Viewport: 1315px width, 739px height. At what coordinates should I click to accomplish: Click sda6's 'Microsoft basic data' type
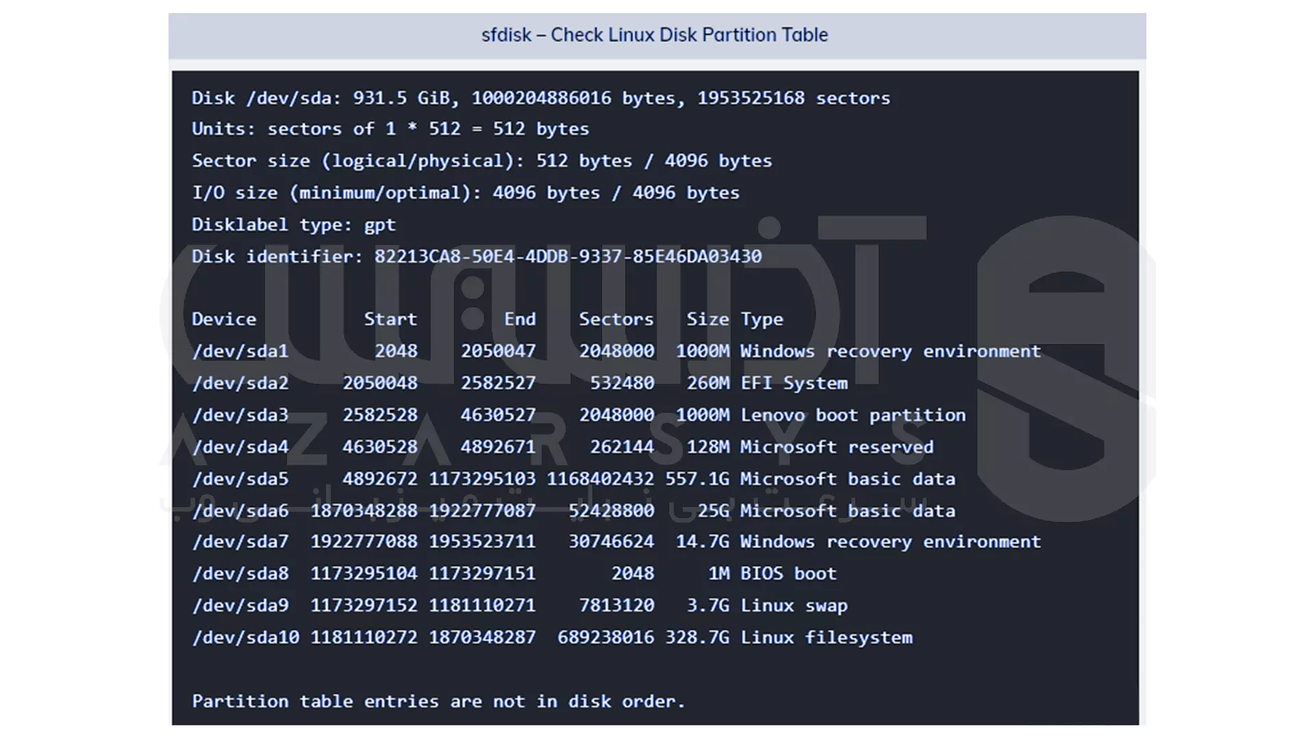pyautogui.click(x=848, y=510)
